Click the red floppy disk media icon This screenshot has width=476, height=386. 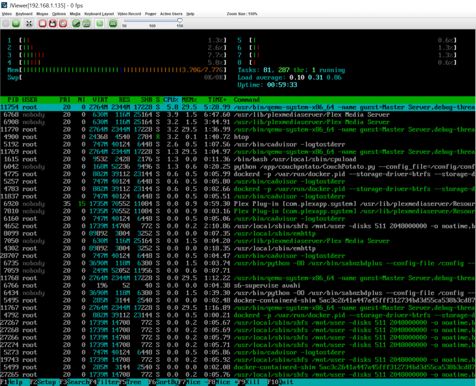pos(52,23)
